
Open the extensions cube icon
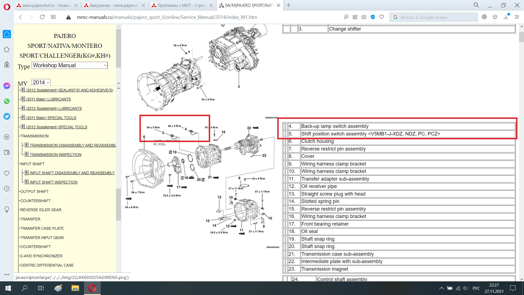(495, 17)
